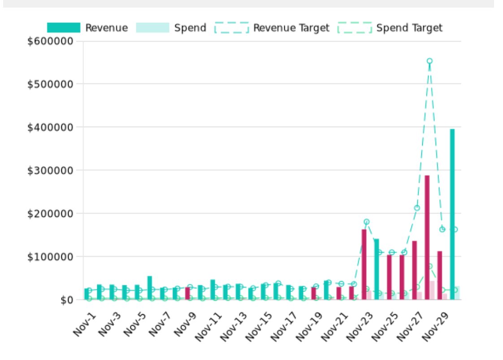Click the circular data point above Nov-23
The height and width of the screenshot is (360, 503).
pyautogui.click(x=366, y=221)
